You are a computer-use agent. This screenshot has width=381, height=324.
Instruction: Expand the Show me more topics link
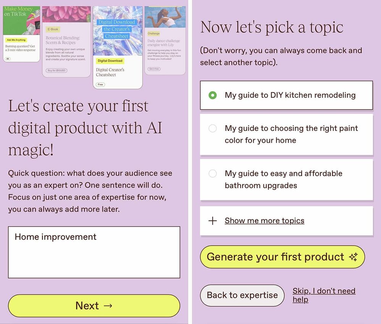264,221
